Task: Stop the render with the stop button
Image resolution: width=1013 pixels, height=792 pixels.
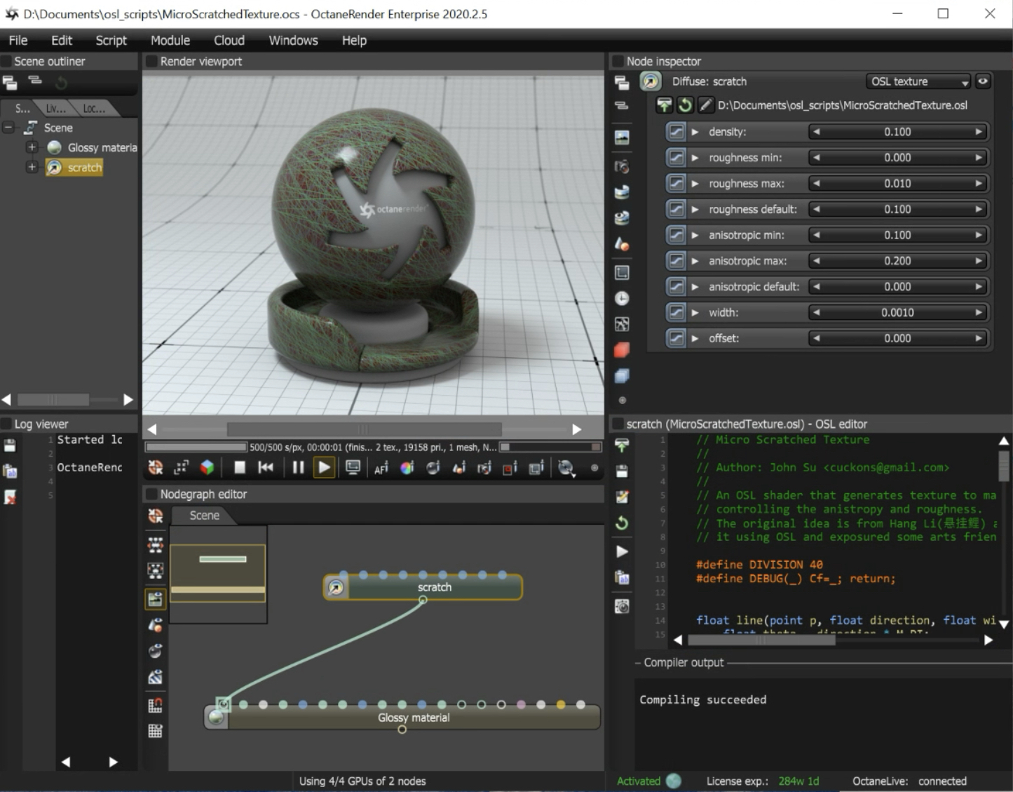Action: pos(240,467)
